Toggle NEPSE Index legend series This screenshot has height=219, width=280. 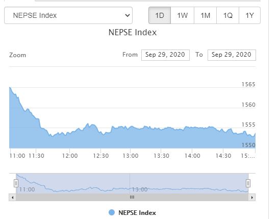tap(132, 213)
